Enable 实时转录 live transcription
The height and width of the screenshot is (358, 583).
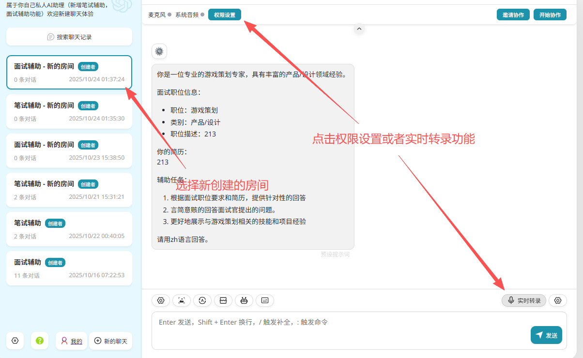point(523,300)
